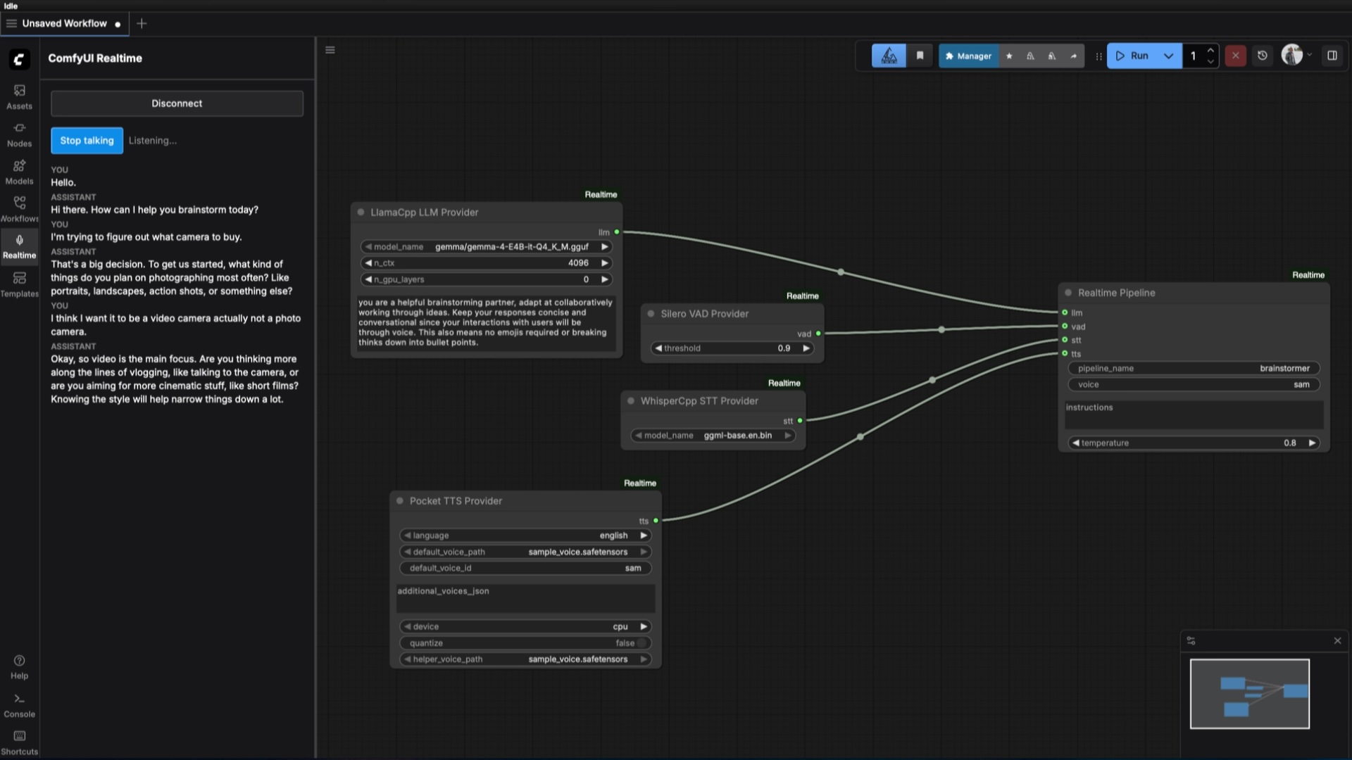
Task: Click the Stop talking button
Action: pyautogui.click(x=87, y=141)
